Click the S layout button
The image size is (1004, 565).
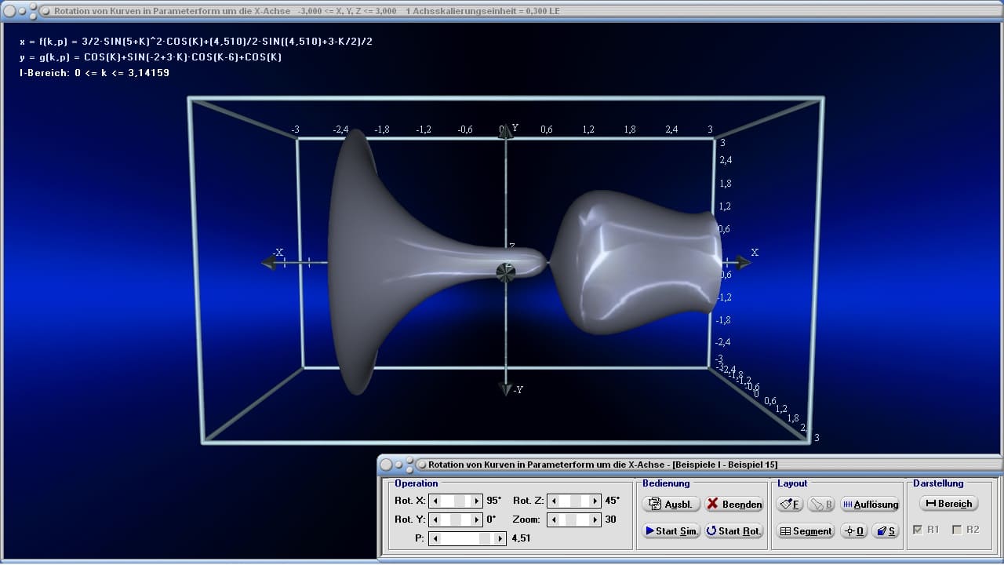[886, 531]
